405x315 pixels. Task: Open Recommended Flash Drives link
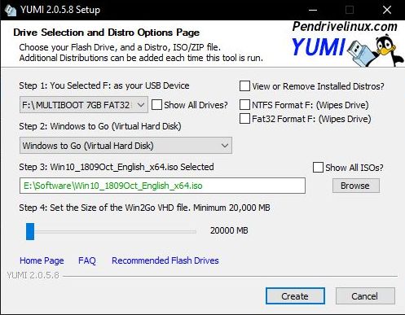click(165, 260)
